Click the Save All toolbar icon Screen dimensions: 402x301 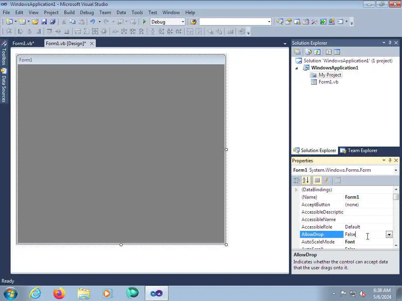pos(53,22)
